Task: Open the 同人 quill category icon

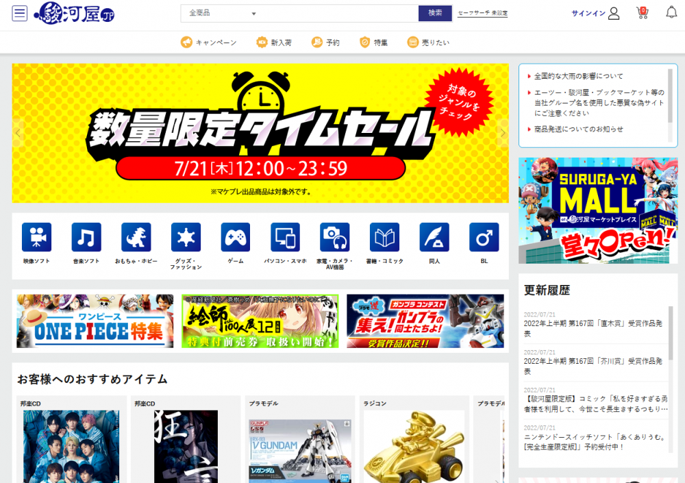Action: (434, 237)
